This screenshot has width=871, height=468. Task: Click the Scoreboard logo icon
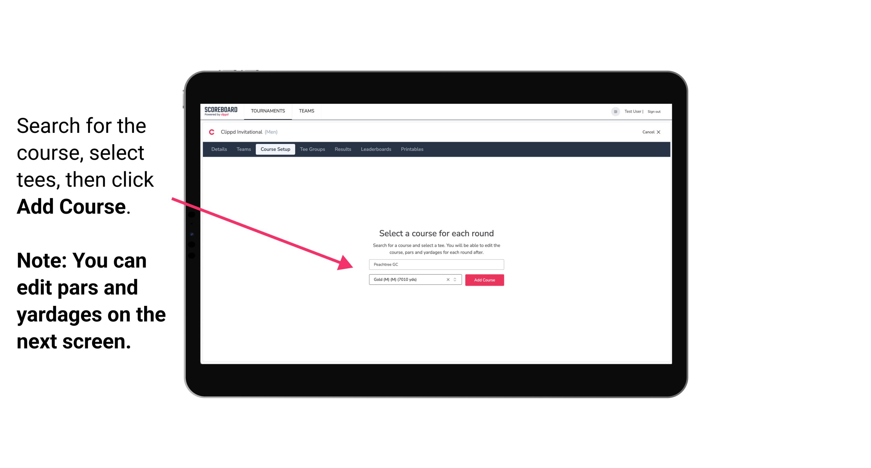(220, 111)
